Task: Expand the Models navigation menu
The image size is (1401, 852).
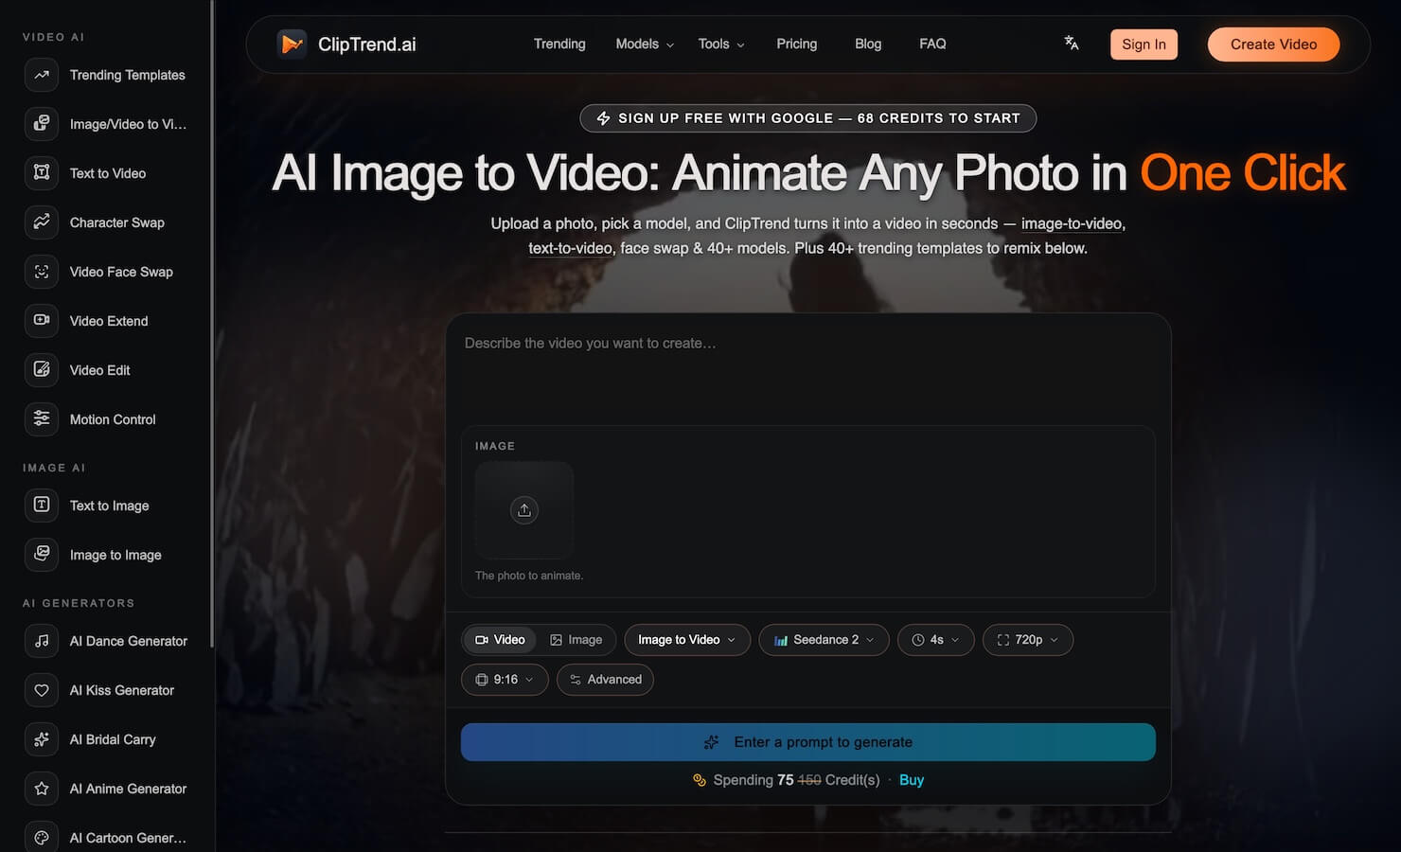Action: coord(645,44)
